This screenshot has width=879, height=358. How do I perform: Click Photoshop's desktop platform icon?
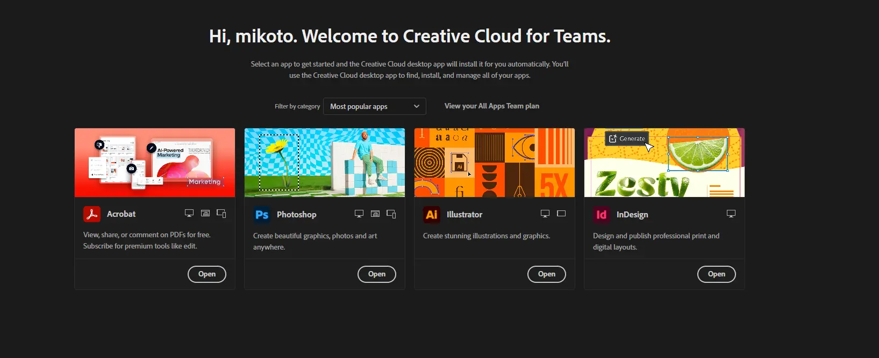359,214
